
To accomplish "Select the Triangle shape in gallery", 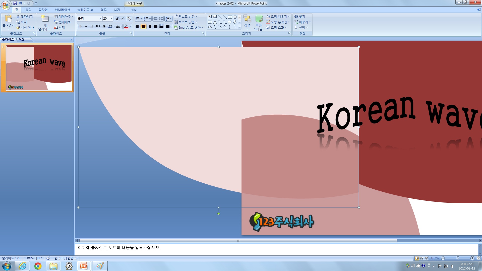I will click(x=215, y=22).
